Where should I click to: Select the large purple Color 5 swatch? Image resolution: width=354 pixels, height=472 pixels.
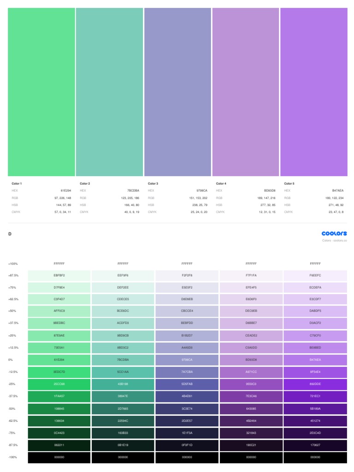313,92
